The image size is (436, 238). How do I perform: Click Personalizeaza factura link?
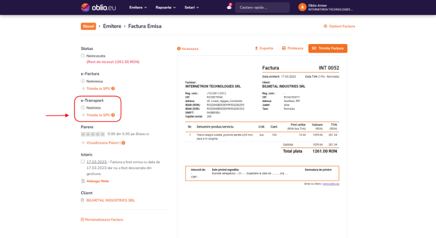104,219
